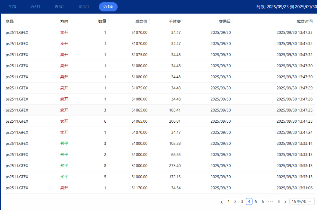Go to next page arrow
Screen dimensions: 317x210
(x=286, y=202)
